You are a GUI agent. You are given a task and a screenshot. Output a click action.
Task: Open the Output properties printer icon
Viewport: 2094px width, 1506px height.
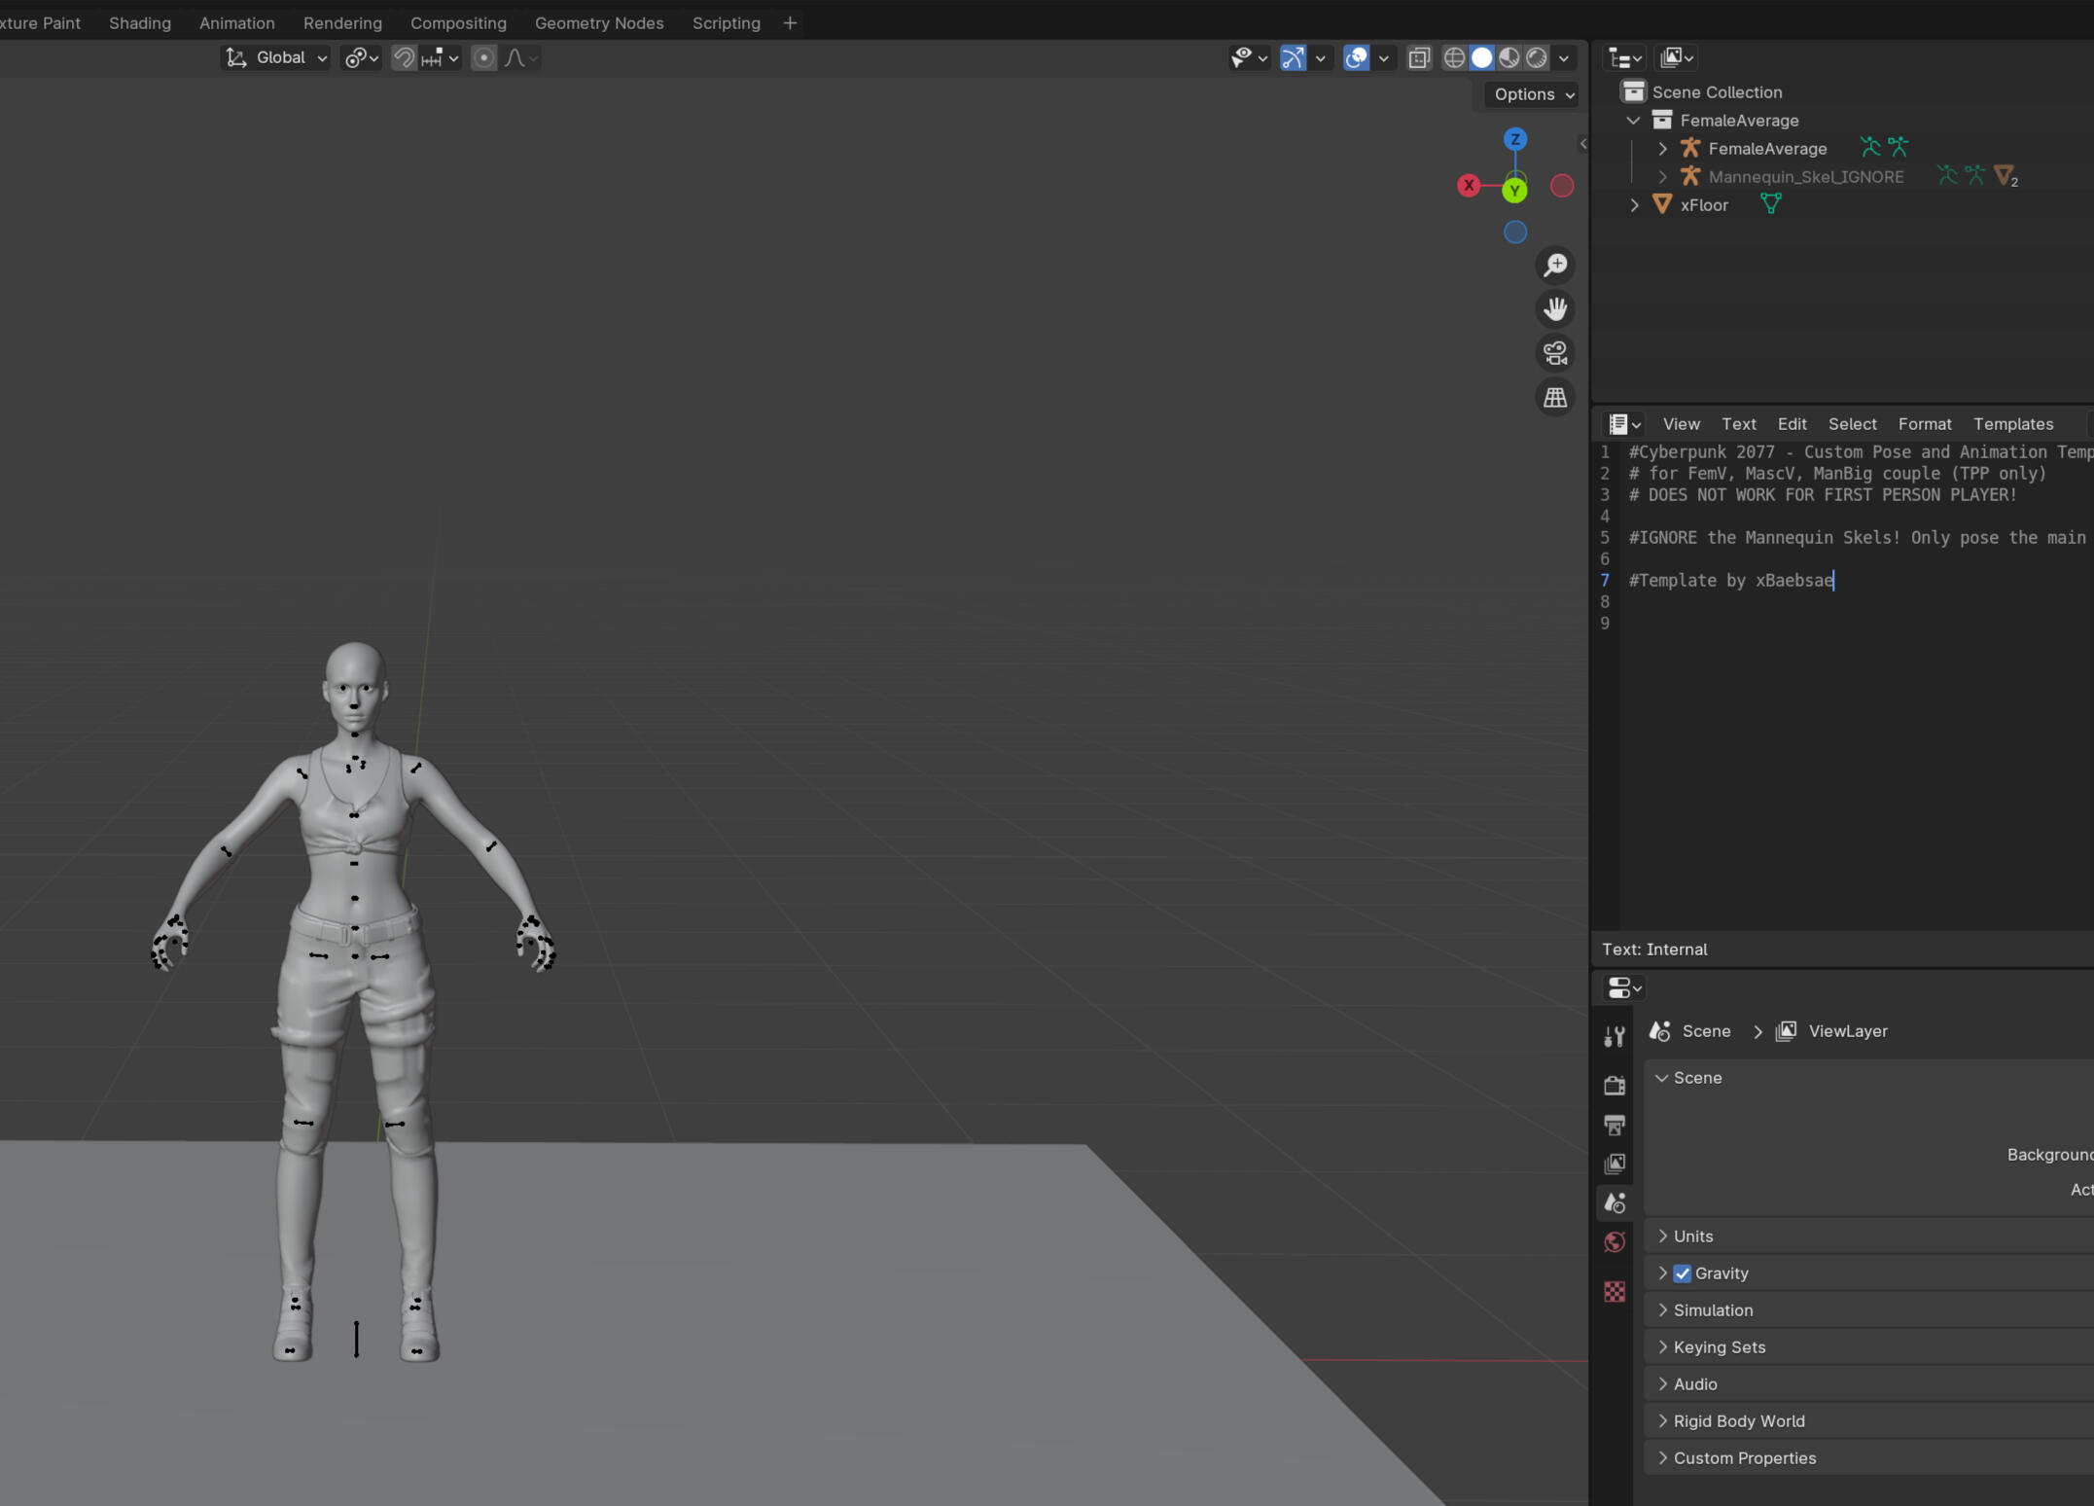[x=1615, y=1126]
